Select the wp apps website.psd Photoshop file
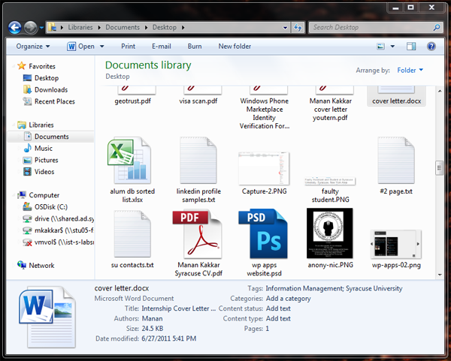Viewport: 451px width, 361px height. (264, 243)
